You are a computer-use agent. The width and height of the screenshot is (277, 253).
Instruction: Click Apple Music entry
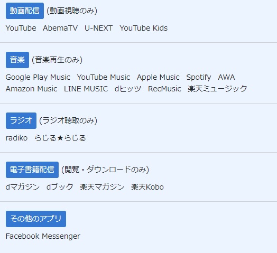pos(158,77)
